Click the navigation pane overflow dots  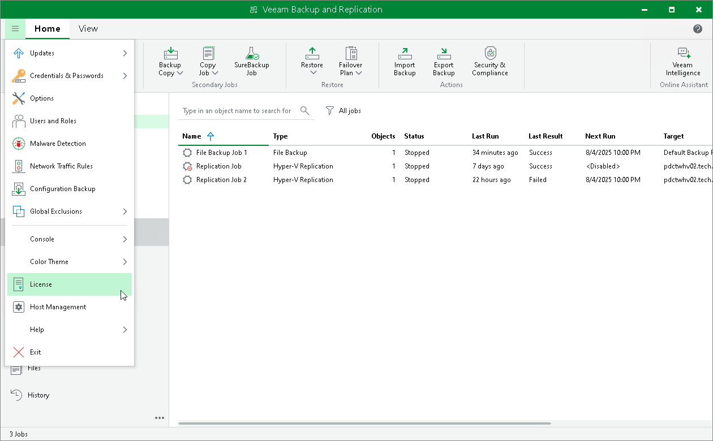(160, 418)
